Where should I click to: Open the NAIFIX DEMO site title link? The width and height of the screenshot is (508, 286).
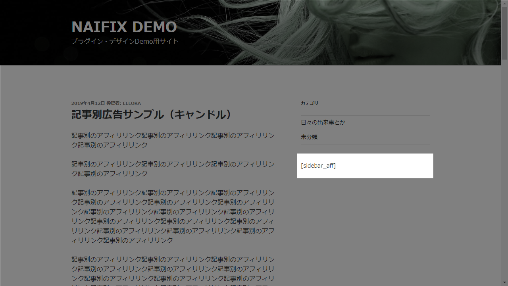[x=124, y=27]
